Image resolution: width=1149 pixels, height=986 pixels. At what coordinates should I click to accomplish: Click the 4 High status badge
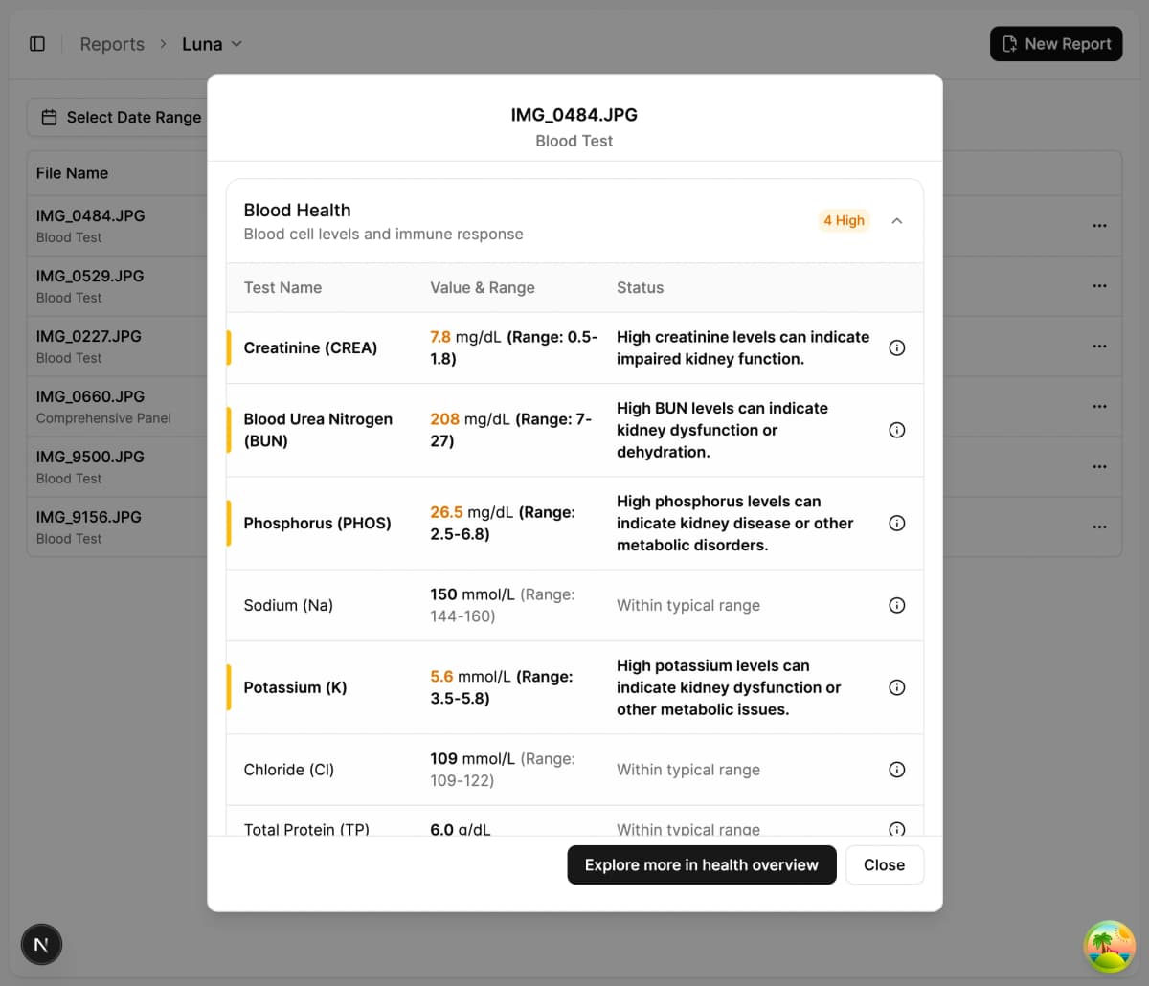[x=844, y=221]
